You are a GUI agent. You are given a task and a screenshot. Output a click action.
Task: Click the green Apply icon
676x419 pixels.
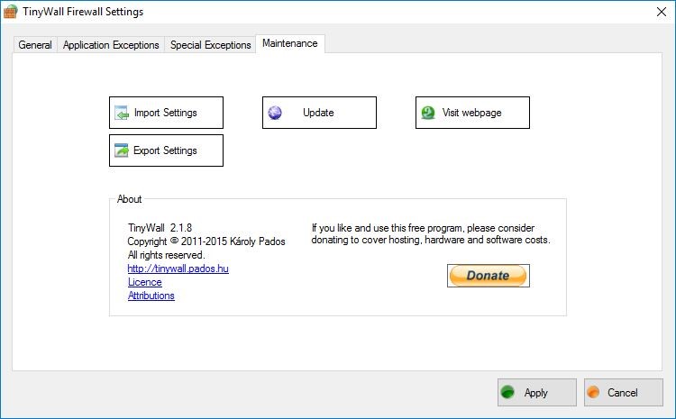[509, 393]
